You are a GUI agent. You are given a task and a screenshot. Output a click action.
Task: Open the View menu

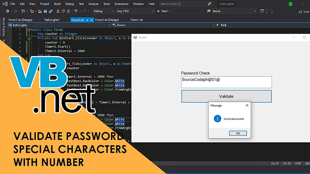pyautogui.click(x=32, y=4)
